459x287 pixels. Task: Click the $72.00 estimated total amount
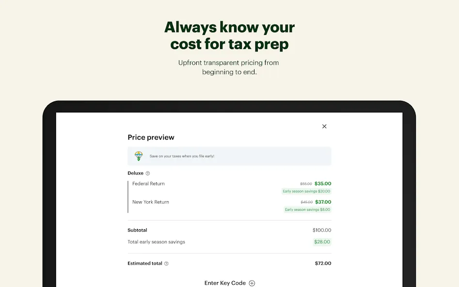tap(323, 263)
